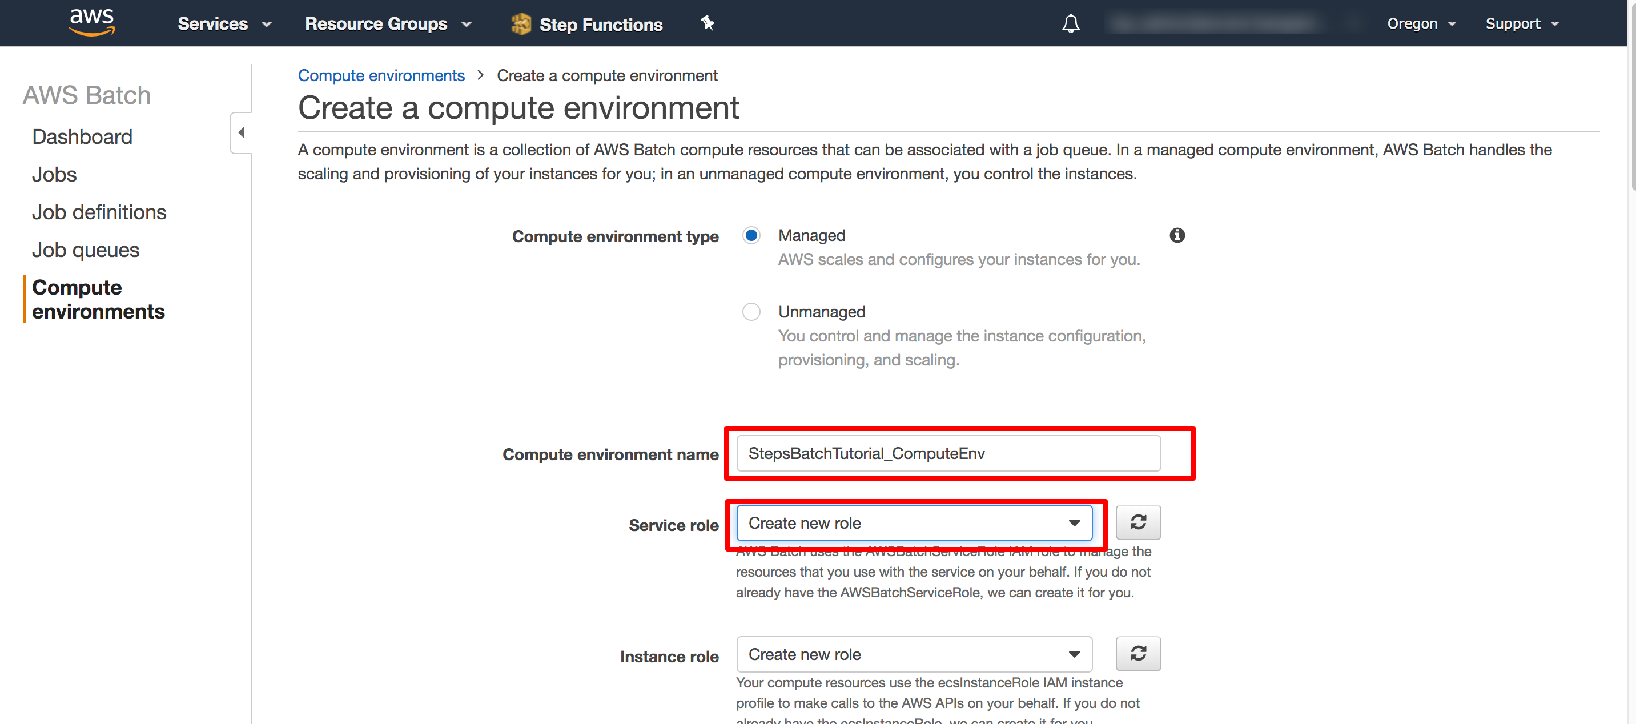Open the Oregon region selector
The height and width of the screenshot is (724, 1636).
1421,23
